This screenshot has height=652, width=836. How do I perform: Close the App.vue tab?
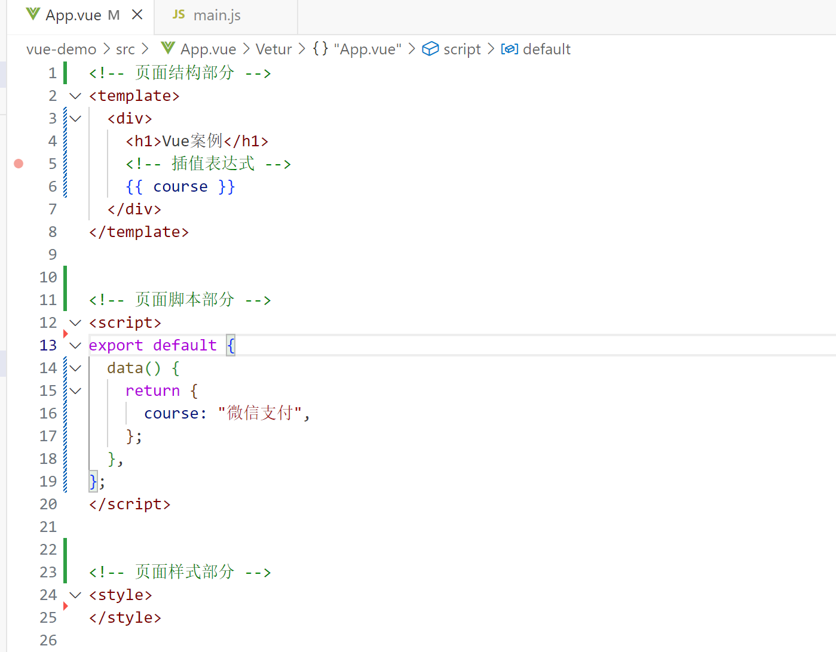click(x=137, y=15)
